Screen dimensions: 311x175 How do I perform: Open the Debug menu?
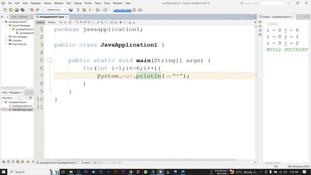pos(78,3)
